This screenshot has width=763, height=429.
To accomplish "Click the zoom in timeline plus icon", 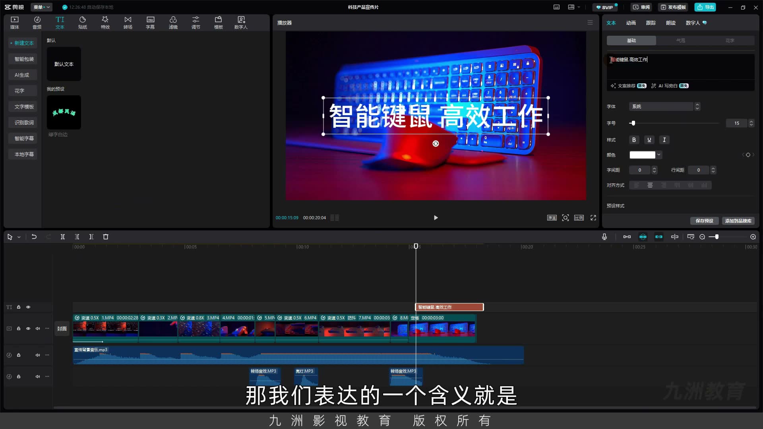I will click(x=753, y=237).
